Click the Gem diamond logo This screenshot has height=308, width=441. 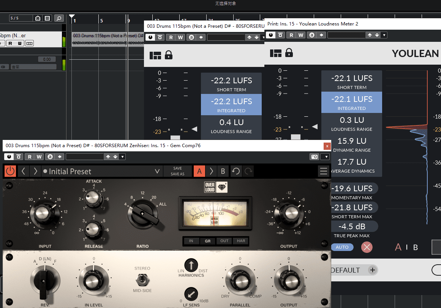pyautogui.click(x=222, y=187)
